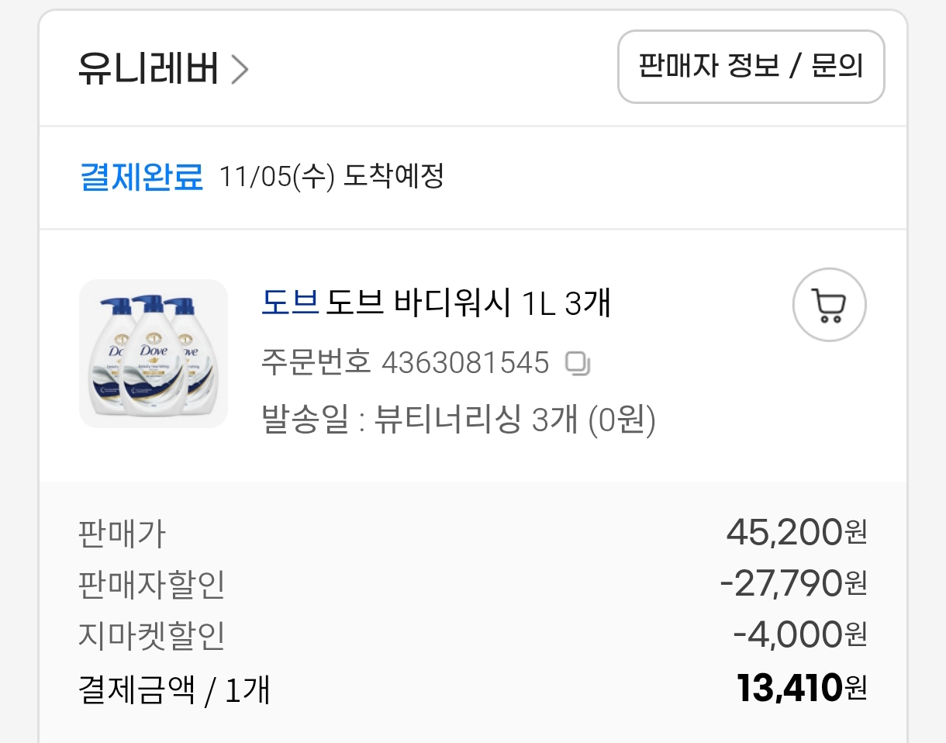Screen dimensions: 946x743
Task: Click the 지마켓할인 label
Action: [x=151, y=636]
